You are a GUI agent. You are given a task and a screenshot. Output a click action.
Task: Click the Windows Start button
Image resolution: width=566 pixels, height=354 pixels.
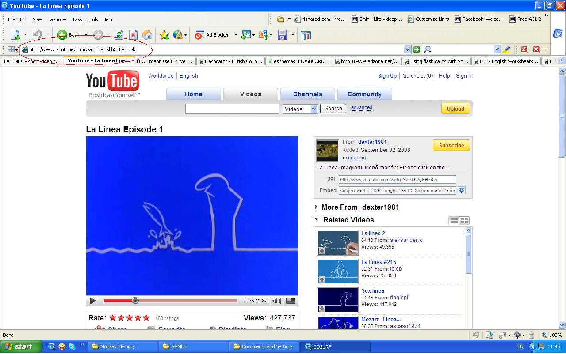(x=21, y=347)
